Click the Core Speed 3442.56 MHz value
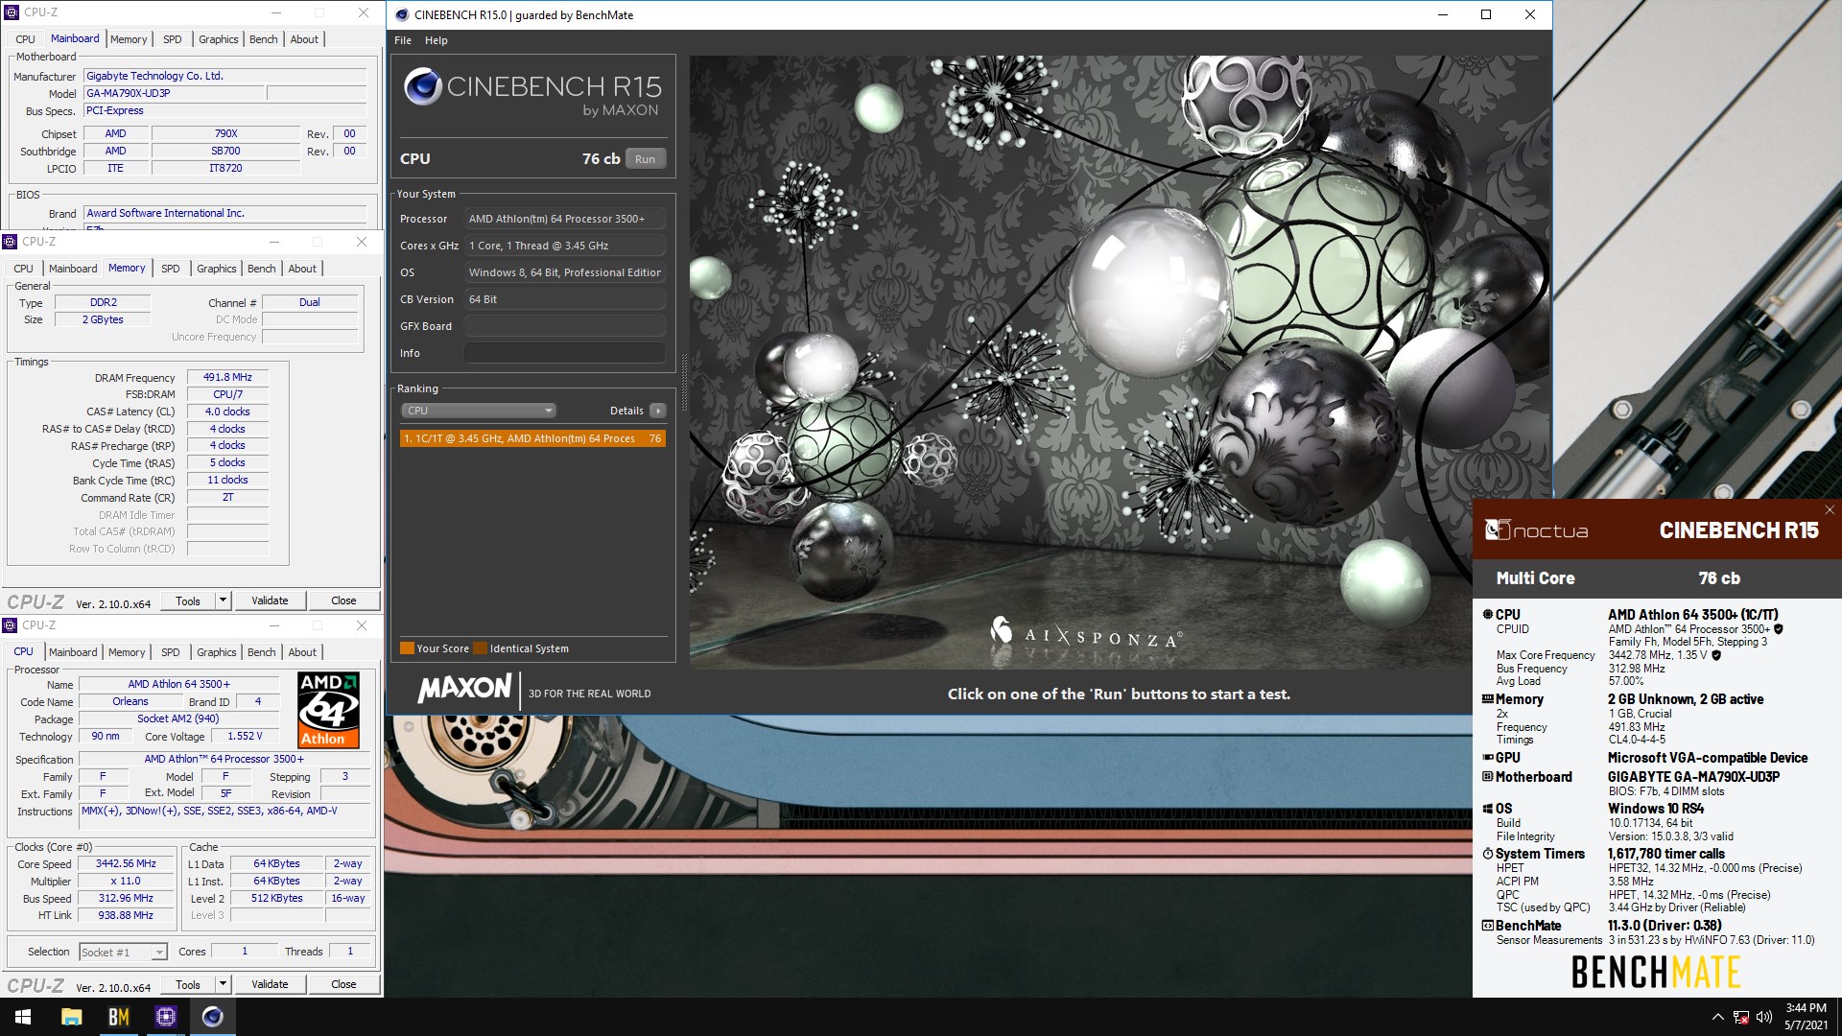Screen dimensions: 1842x1036 pyautogui.click(x=126, y=863)
